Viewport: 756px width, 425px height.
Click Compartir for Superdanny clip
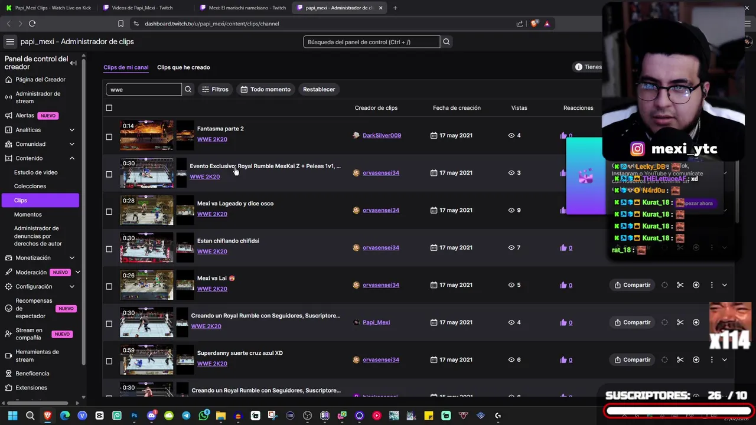632,359
